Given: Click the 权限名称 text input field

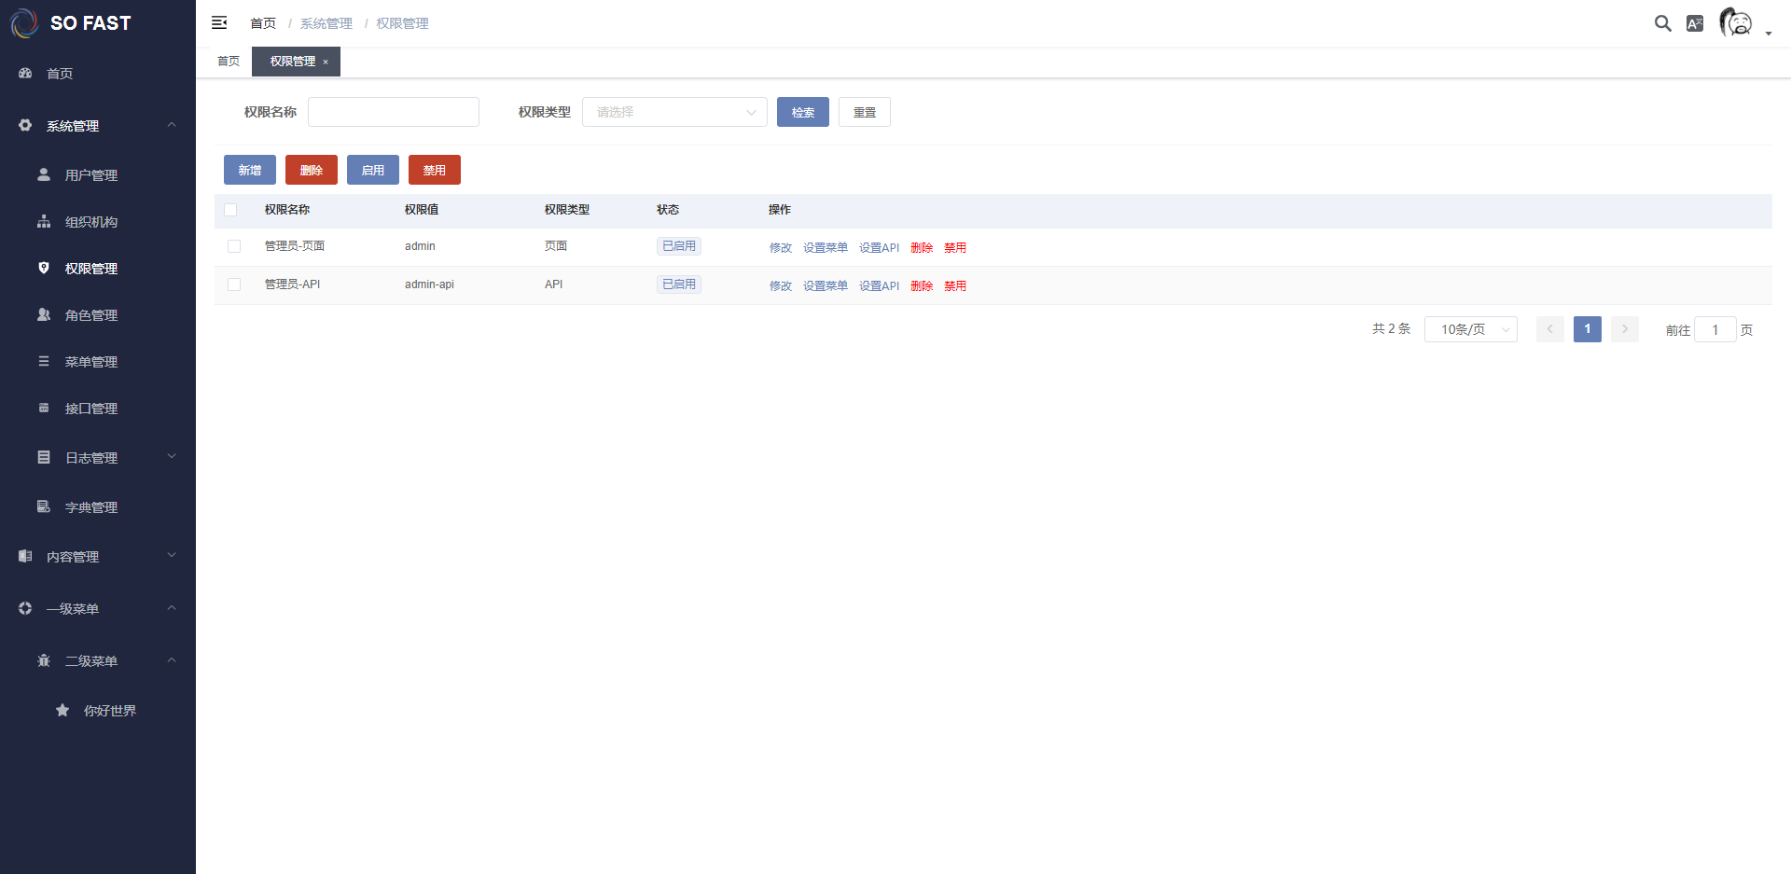Looking at the screenshot, I should click(394, 112).
